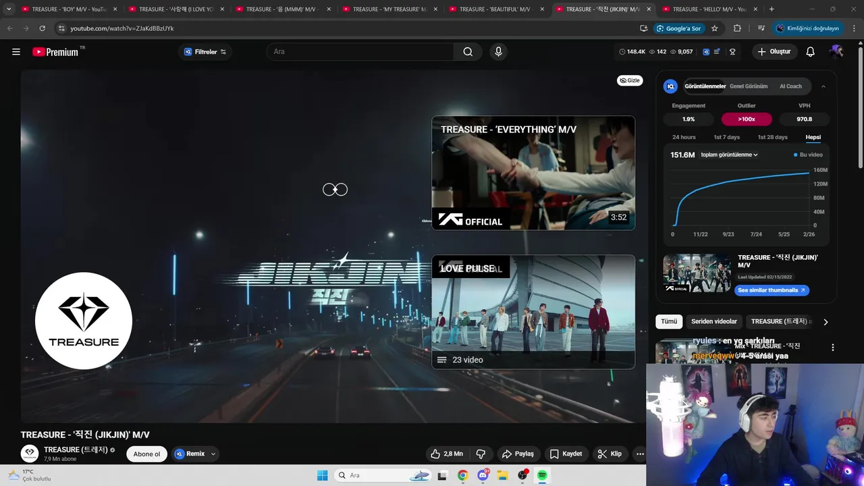Open the 'toplam görüntülenme' metric dropdown
The height and width of the screenshot is (486, 864).
[729, 155]
